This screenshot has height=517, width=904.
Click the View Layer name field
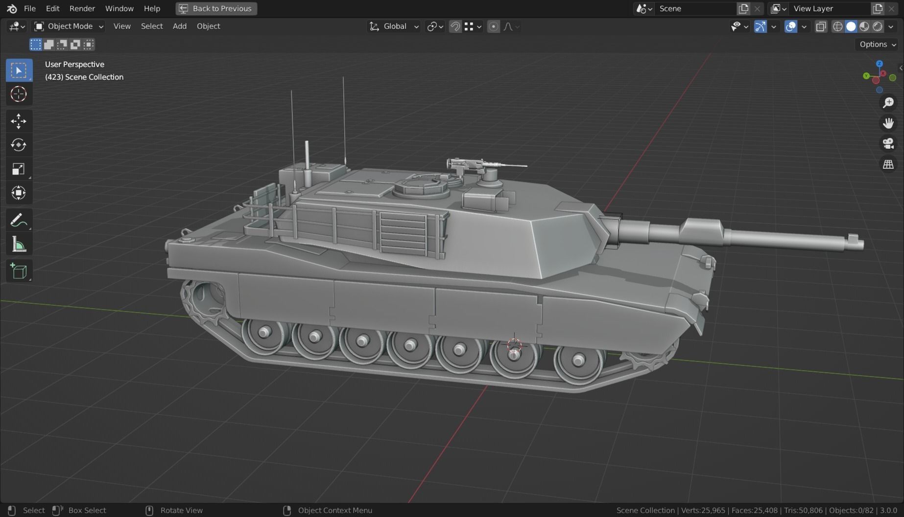coord(830,8)
